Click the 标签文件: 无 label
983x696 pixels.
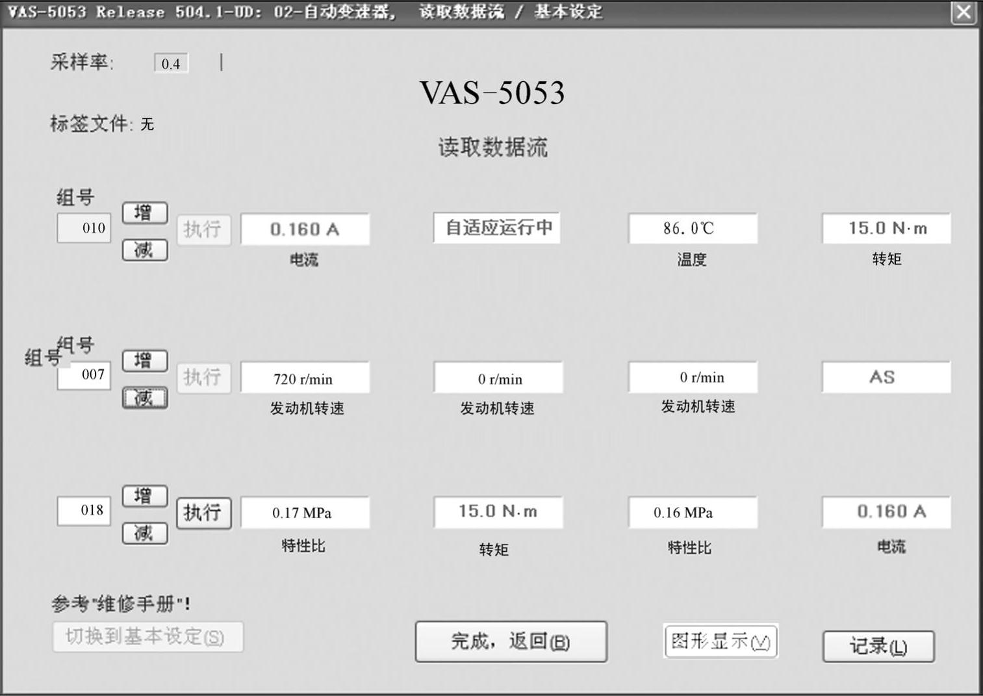pos(102,123)
